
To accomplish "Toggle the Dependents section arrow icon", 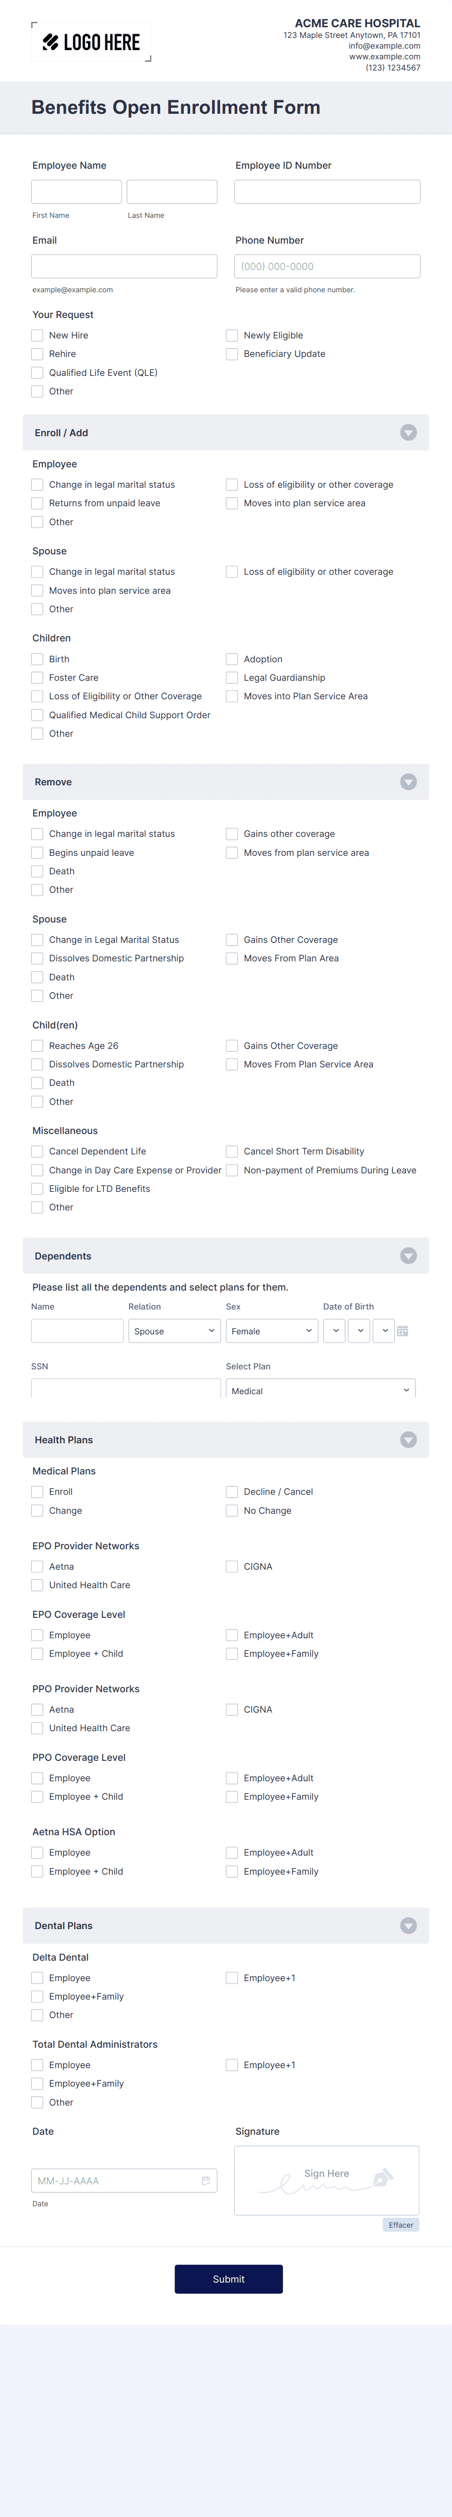I will pos(408,1256).
